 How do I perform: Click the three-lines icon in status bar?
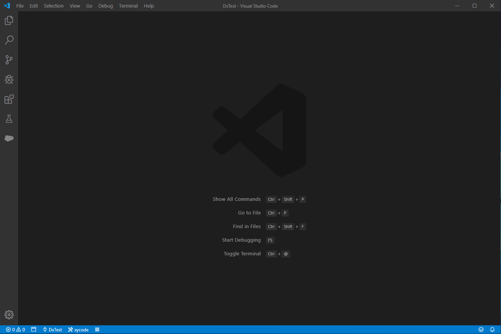(97, 329)
